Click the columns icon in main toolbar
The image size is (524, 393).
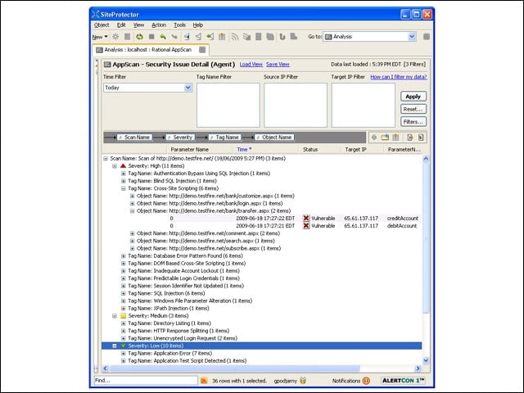[x=222, y=37]
